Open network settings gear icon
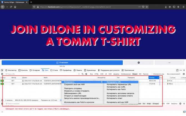This screenshot has height=116, width=186. coord(184,74)
